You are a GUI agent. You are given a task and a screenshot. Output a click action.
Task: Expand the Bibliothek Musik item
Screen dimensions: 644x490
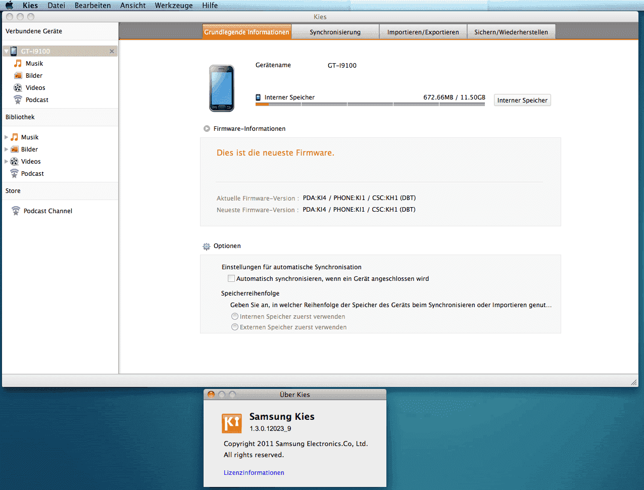click(x=6, y=137)
